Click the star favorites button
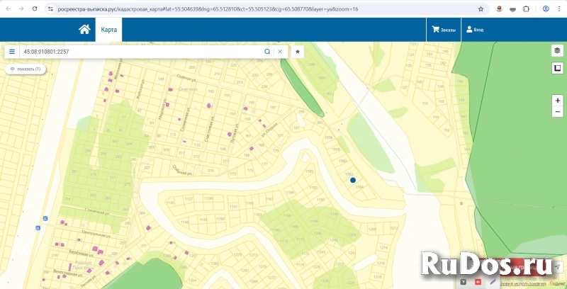This screenshot has width=567, height=289. click(x=298, y=52)
